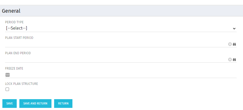Enable the Lock Plan Structure checkbox
243x110 pixels.
pos(7,89)
